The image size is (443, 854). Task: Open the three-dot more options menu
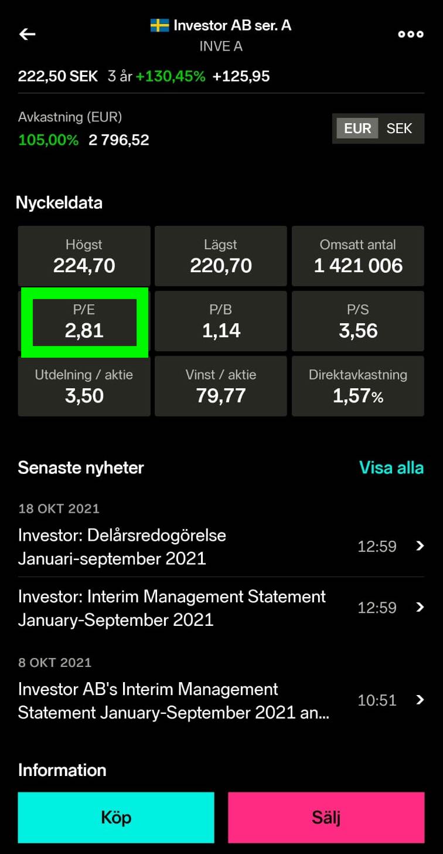pos(411,34)
